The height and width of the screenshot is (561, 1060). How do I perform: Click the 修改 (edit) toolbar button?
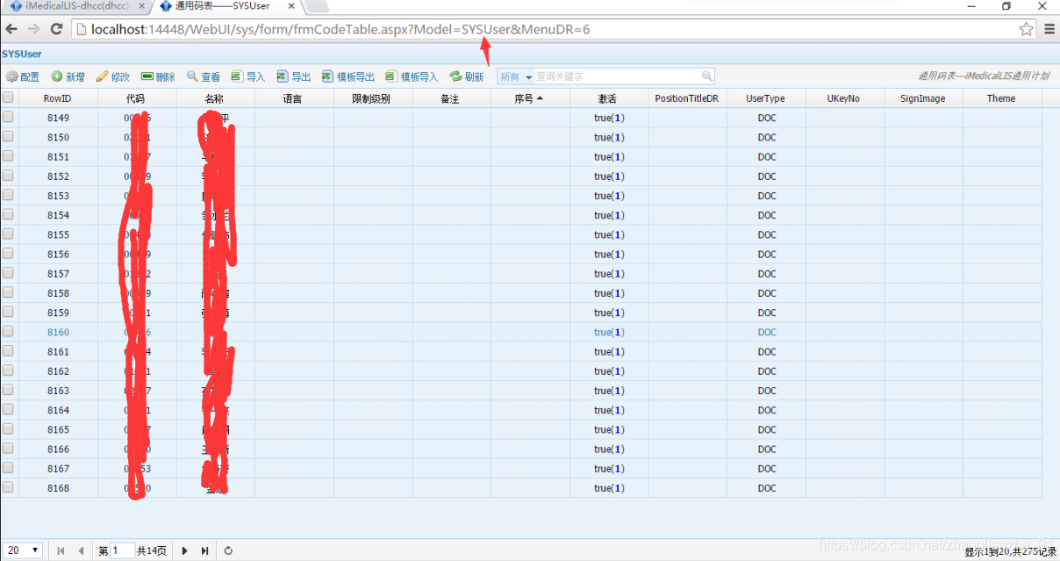[x=113, y=77]
